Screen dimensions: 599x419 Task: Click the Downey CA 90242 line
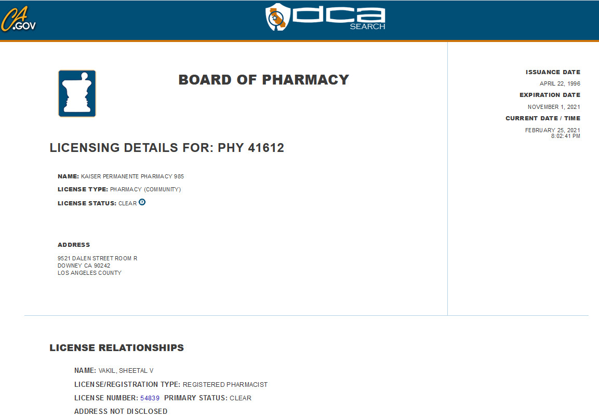tap(84, 266)
